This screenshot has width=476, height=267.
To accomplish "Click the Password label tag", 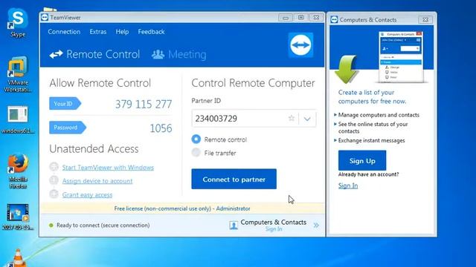I will [68, 128].
